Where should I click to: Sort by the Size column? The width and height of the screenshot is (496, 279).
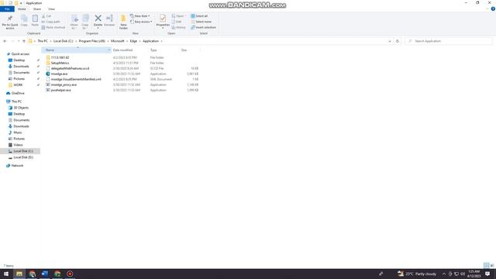pyautogui.click(x=184, y=50)
